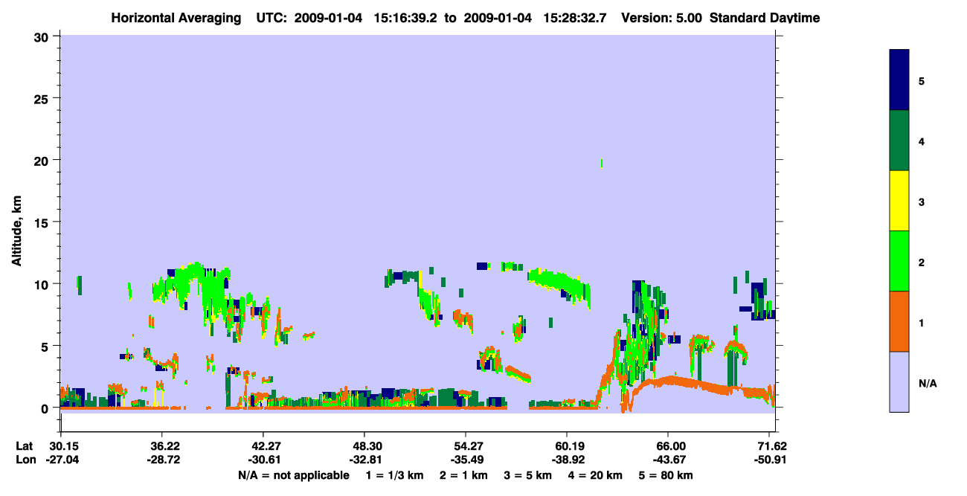Viewport: 967px width, 496px height.
Task: Click longitude value -38.92
Action: [x=567, y=460]
